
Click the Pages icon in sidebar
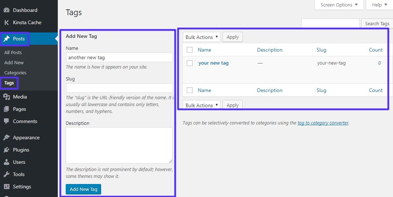(x=7, y=109)
